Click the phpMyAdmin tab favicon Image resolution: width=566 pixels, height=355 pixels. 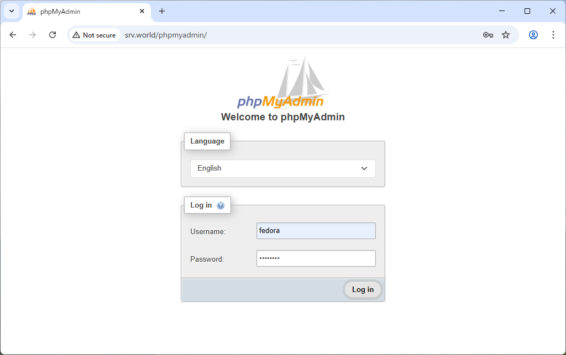point(32,12)
